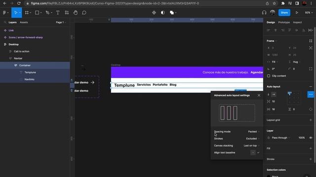This screenshot has width=316, height=177.
Task: Set auto layout direction to vertical
Action: coord(268,94)
